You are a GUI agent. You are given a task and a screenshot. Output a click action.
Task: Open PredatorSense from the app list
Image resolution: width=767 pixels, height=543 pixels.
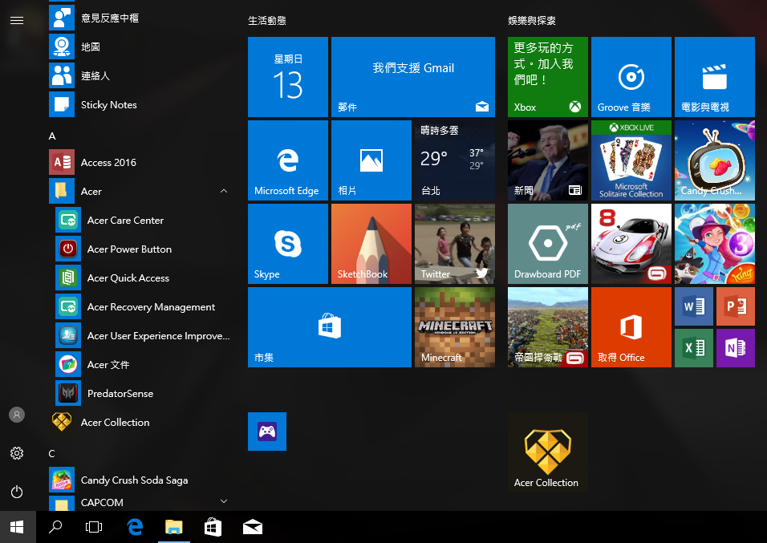[x=120, y=394]
